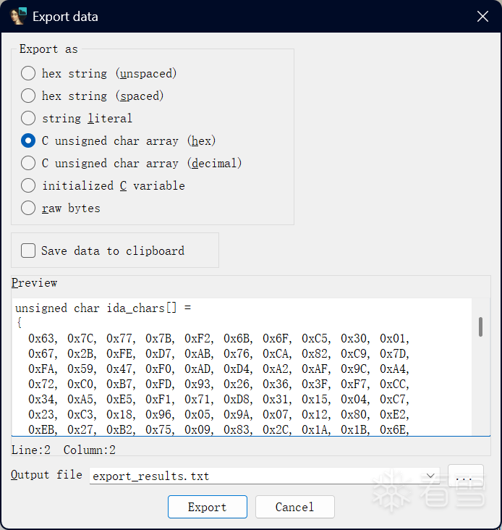Close the Export data dialog
The image size is (502, 530).
(x=482, y=16)
